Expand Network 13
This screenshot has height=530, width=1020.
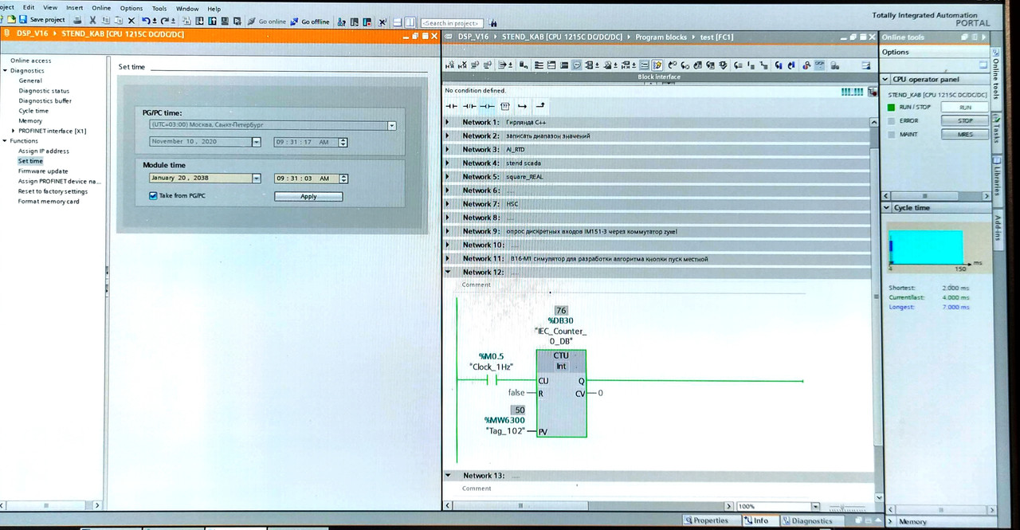(x=448, y=476)
